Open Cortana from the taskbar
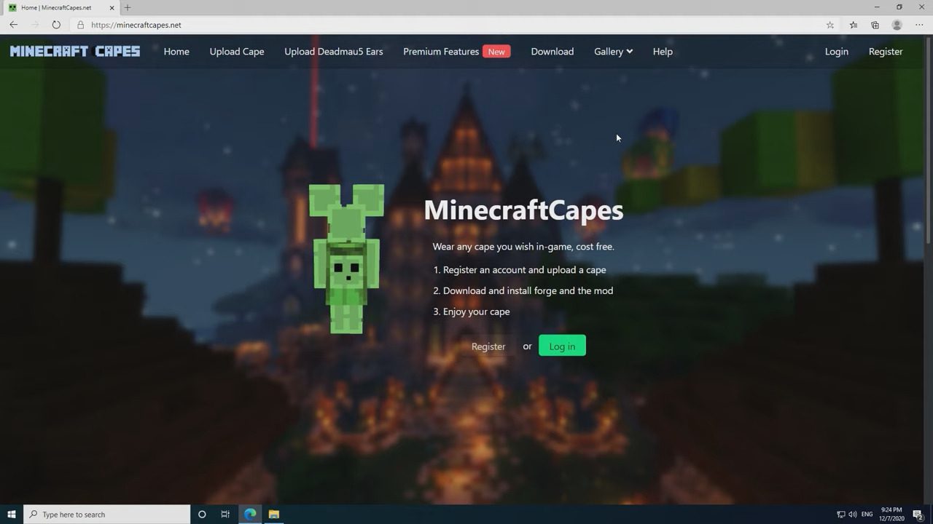Screen dimensions: 933x524 202,515
